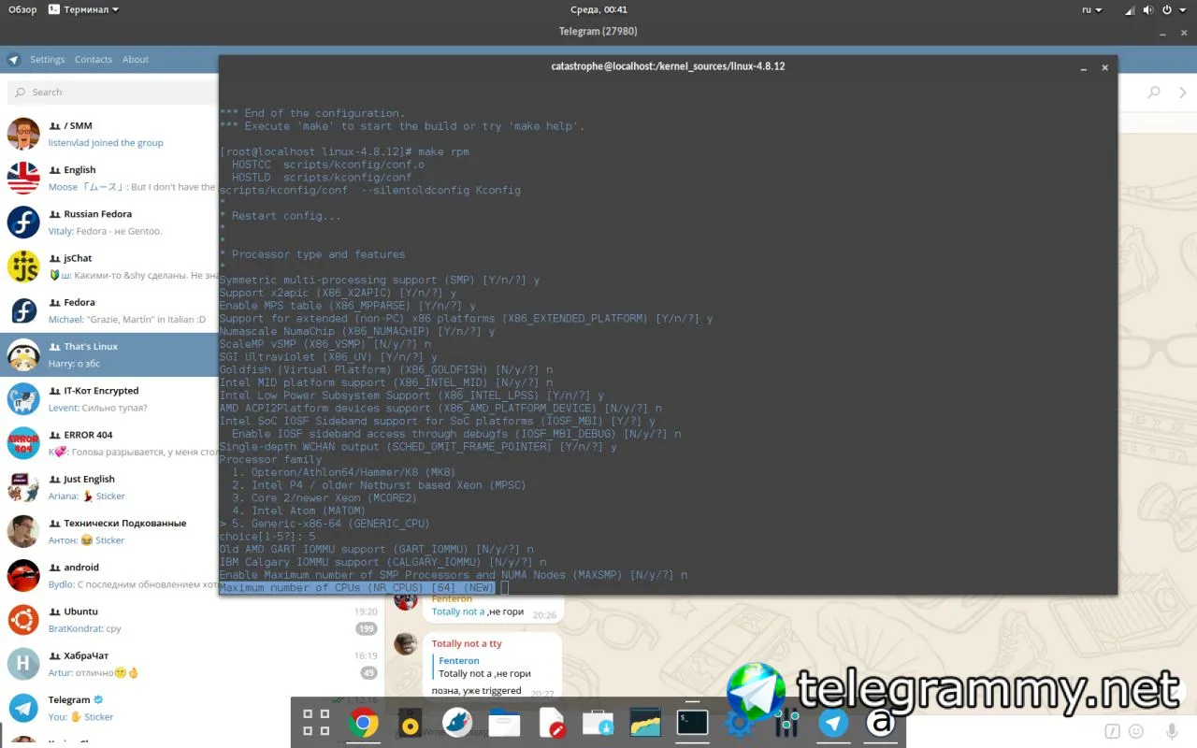Close the terminal window
The height and width of the screenshot is (748, 1197).
click(x=1104, y=67)
